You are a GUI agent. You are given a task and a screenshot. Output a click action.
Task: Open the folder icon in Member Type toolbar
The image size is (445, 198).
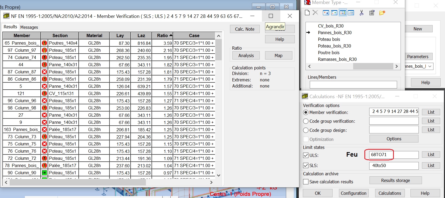(382, 13)
